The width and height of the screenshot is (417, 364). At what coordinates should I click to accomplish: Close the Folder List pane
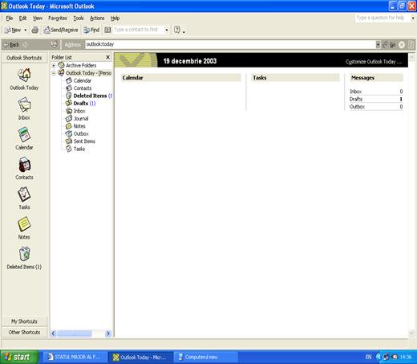click(107, 57)
